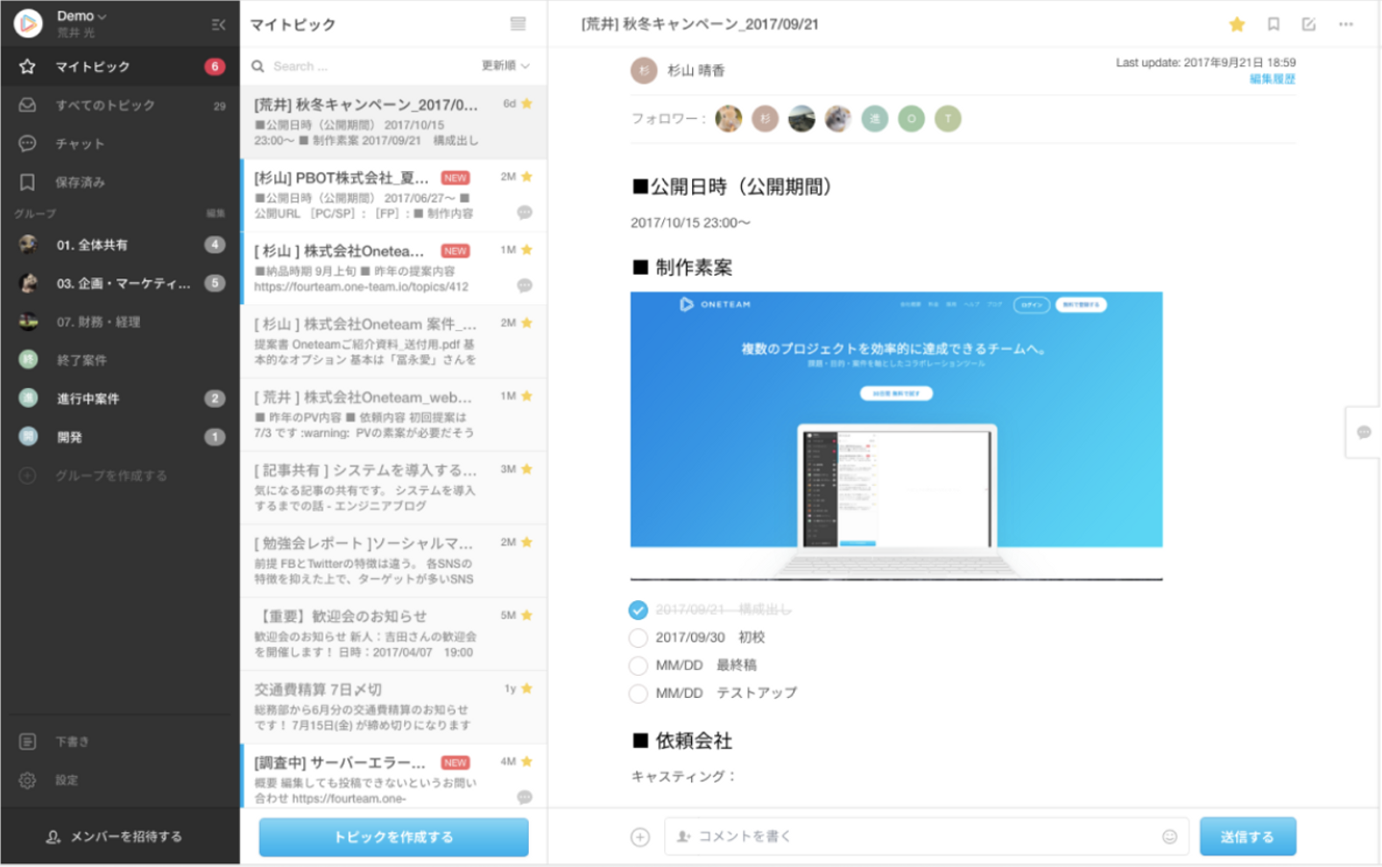Image resolution: width=1382 pixels, height=867 pixels.
Task: Open topic [ 勉強会レポート ]ソーシャルマ...
Action: 393,561
